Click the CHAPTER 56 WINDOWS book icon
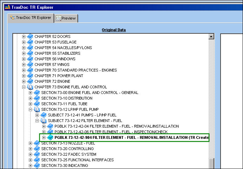This screenshot has width=243, height=169. click(30, 59)
